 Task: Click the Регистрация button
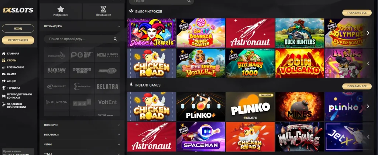(x=18, y=40)
